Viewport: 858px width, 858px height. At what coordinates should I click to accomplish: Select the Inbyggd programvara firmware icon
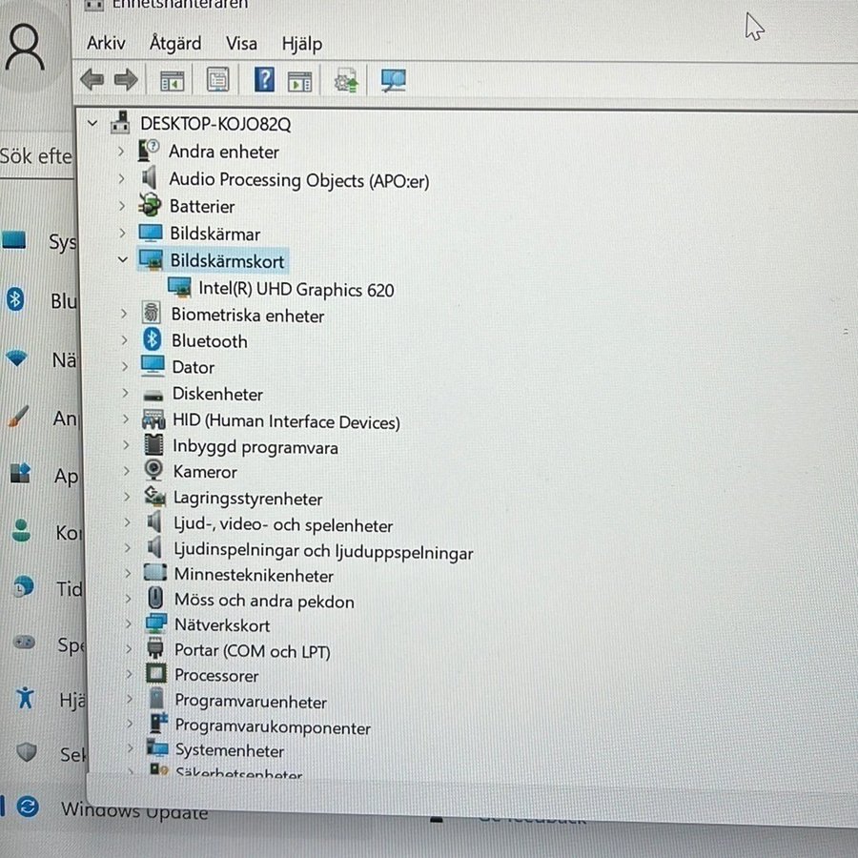[153, 445]
